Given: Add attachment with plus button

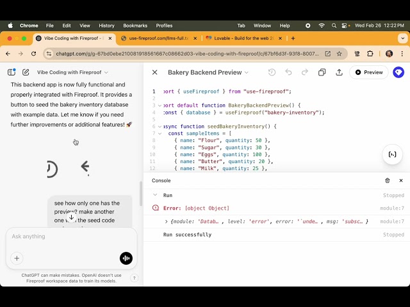Looking at the screenshot, I should coord(17,258).
